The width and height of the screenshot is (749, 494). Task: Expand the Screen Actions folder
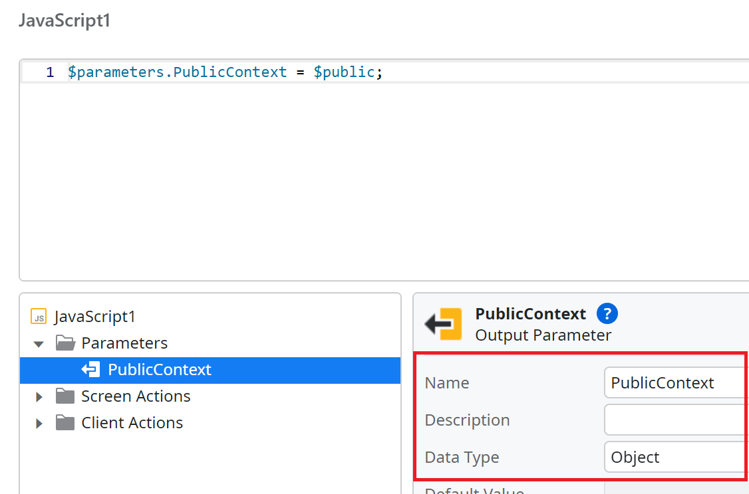pos(38,396)
